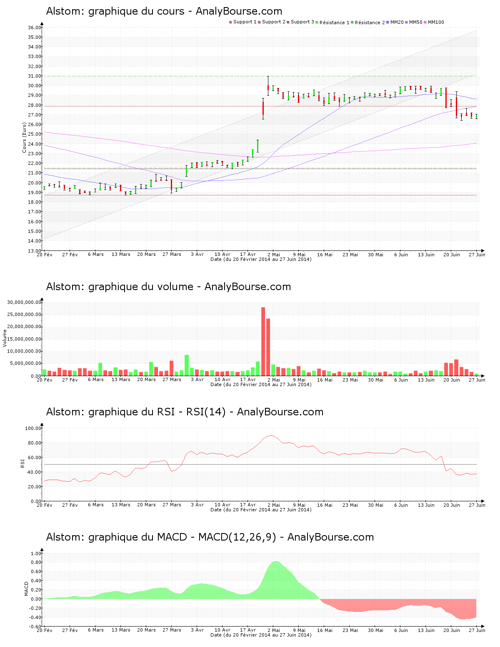Click the green MACD peak near 2 Mai
The height and width of the screenshot is (647, 500).
275,580
